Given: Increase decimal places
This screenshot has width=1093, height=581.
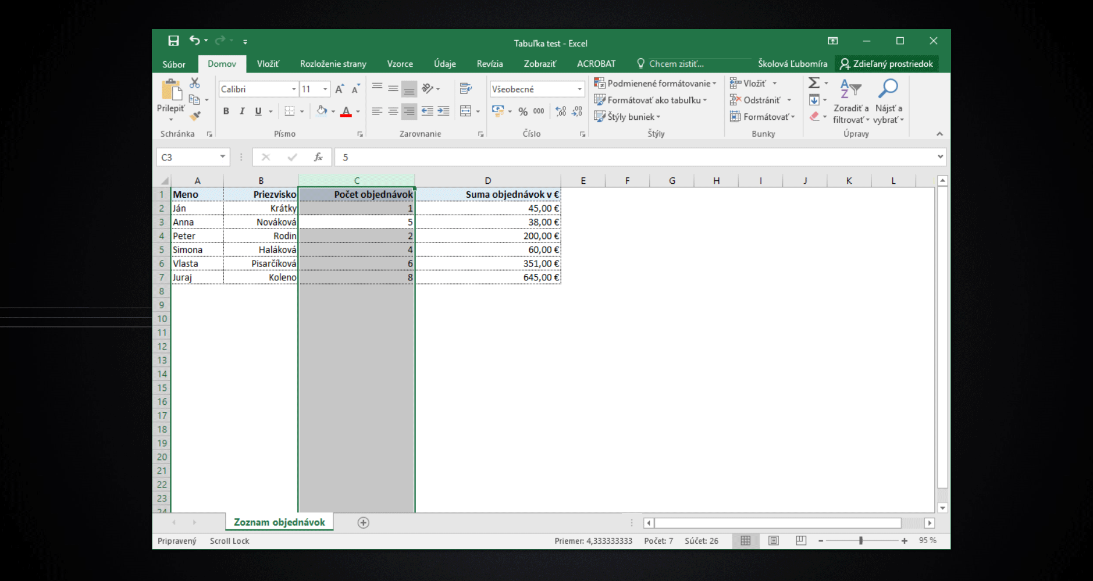Looking at the screenshot, I should coord(561,111).
